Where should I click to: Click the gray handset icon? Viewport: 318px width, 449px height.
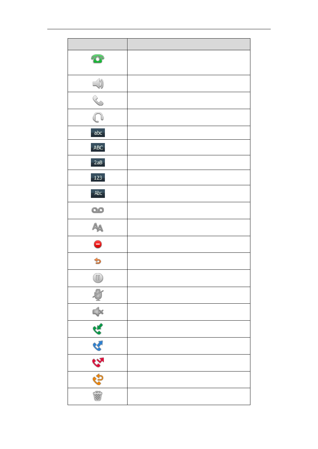(98, 100)
